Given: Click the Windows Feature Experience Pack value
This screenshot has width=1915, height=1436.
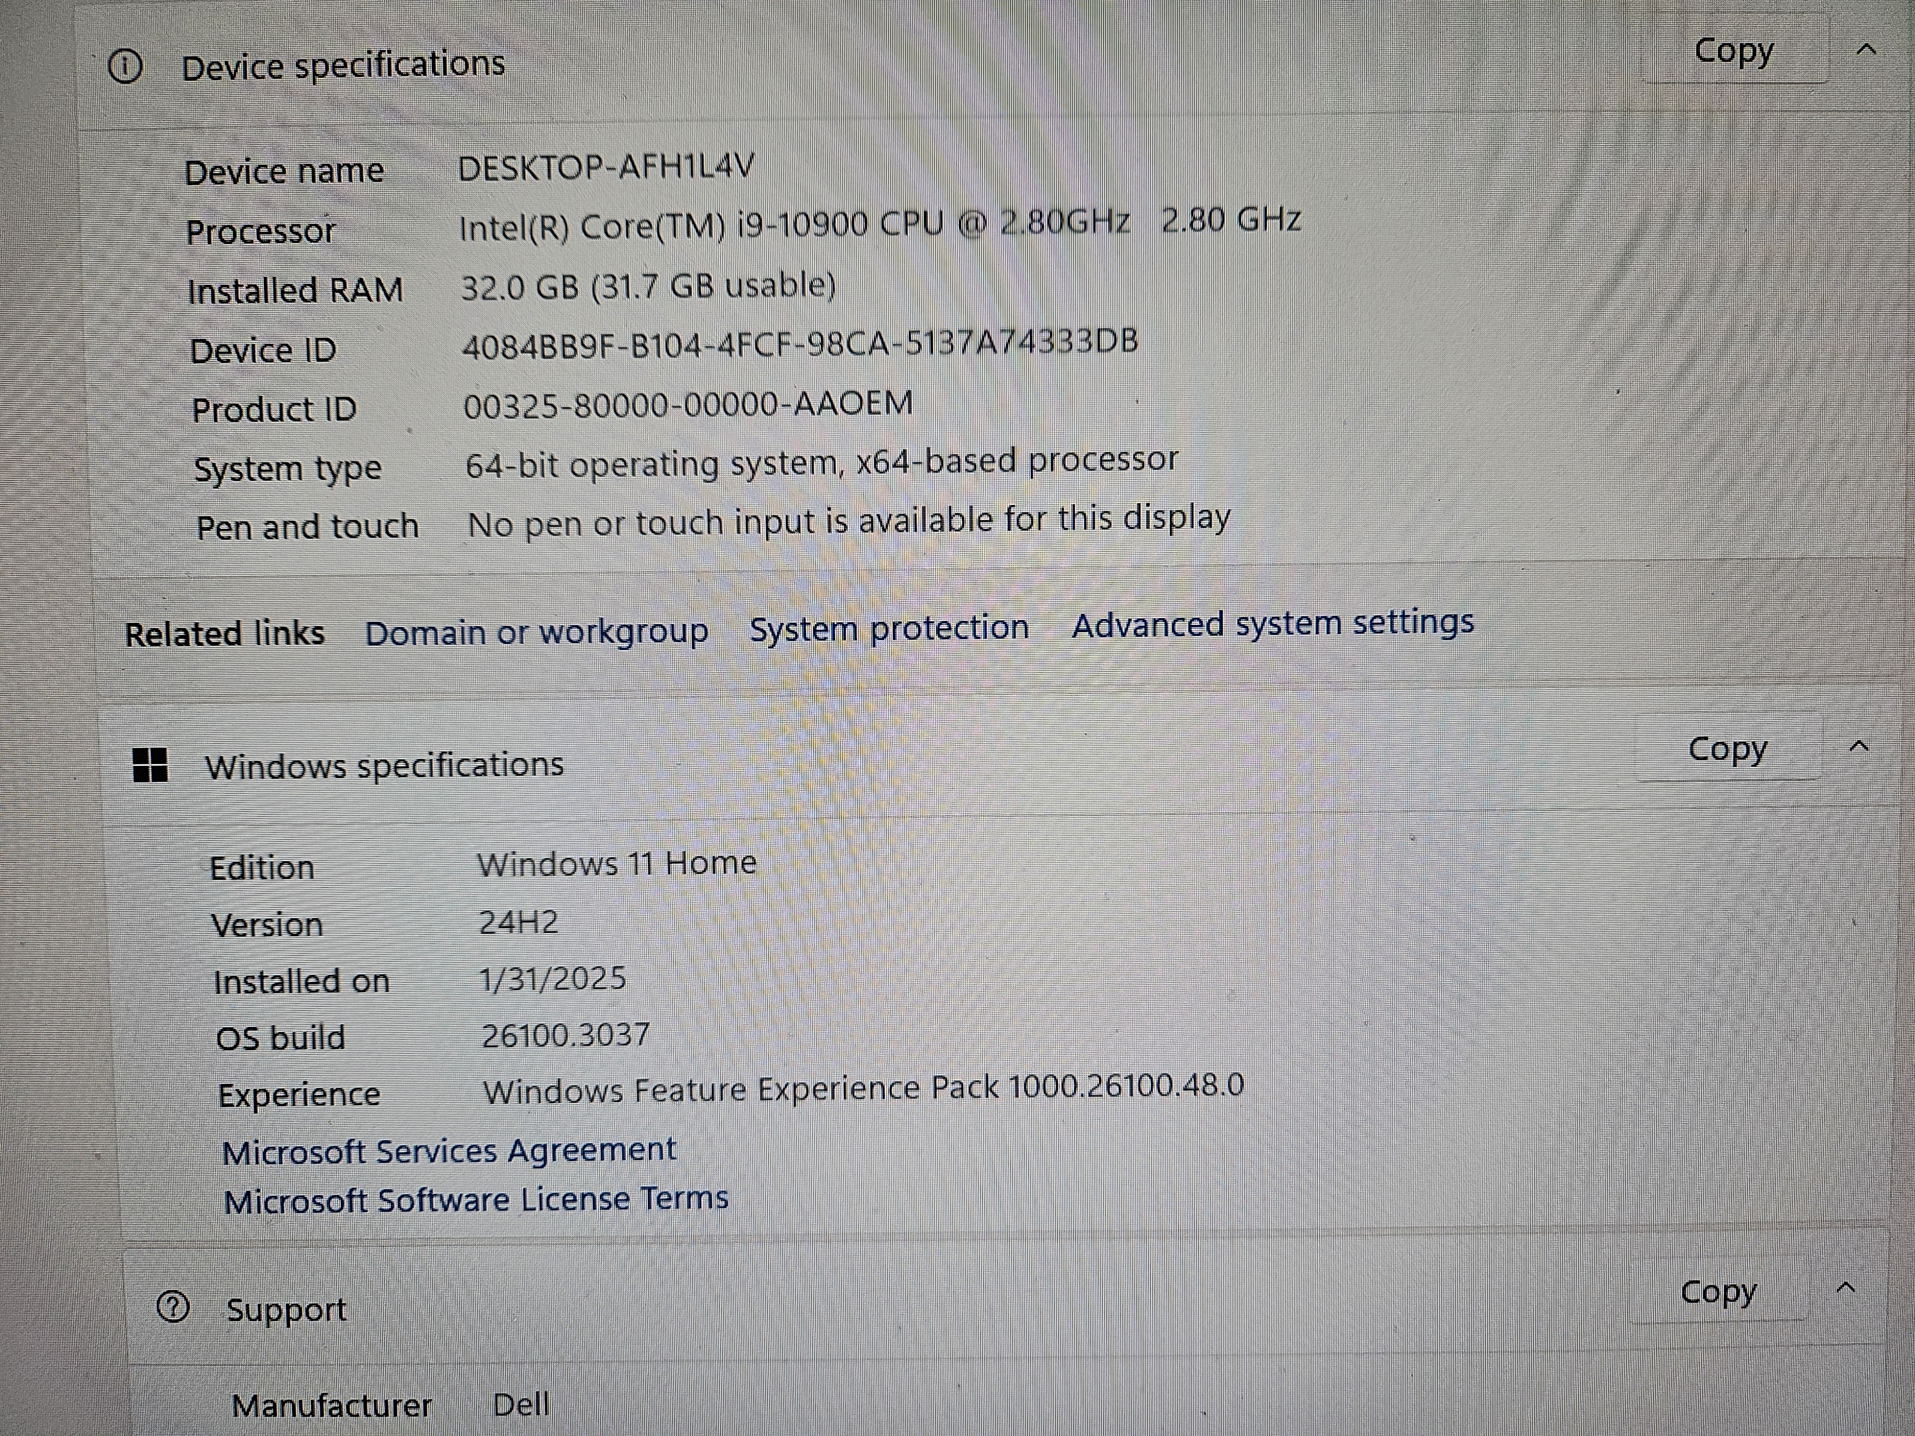Looking at the screenshot, I should [x=863, y=1088].
